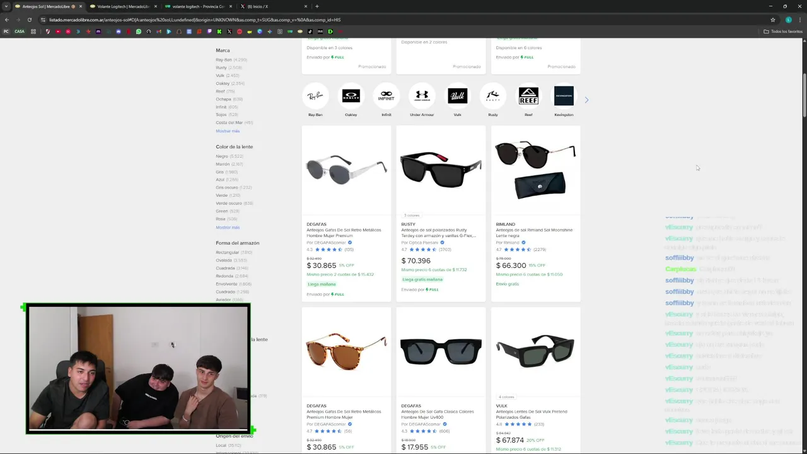Open the Rimland Moonstone sunglasses image
This screenshot has width=807, height=454.
pos(535,170)
